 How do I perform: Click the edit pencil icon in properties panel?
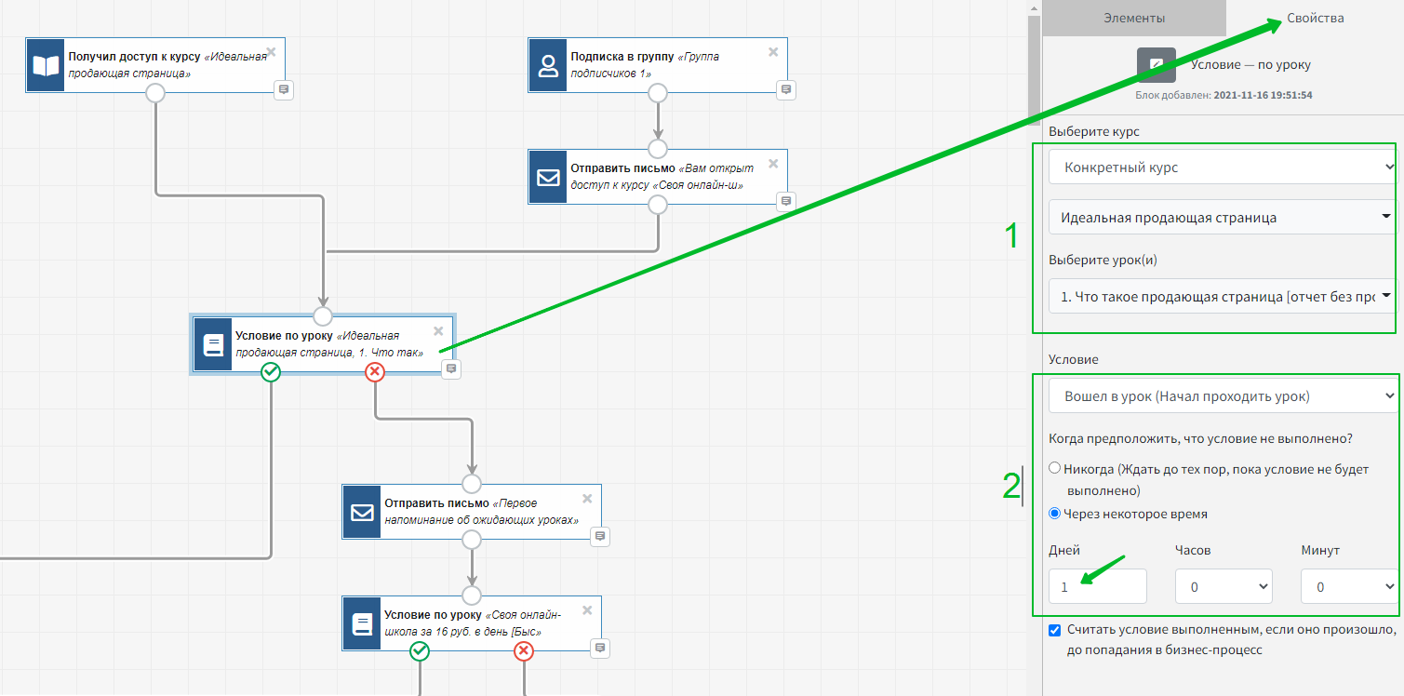(x=1156, y=65)
